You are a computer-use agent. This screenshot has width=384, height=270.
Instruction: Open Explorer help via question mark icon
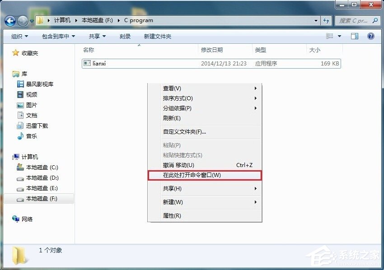click(371, 36)
